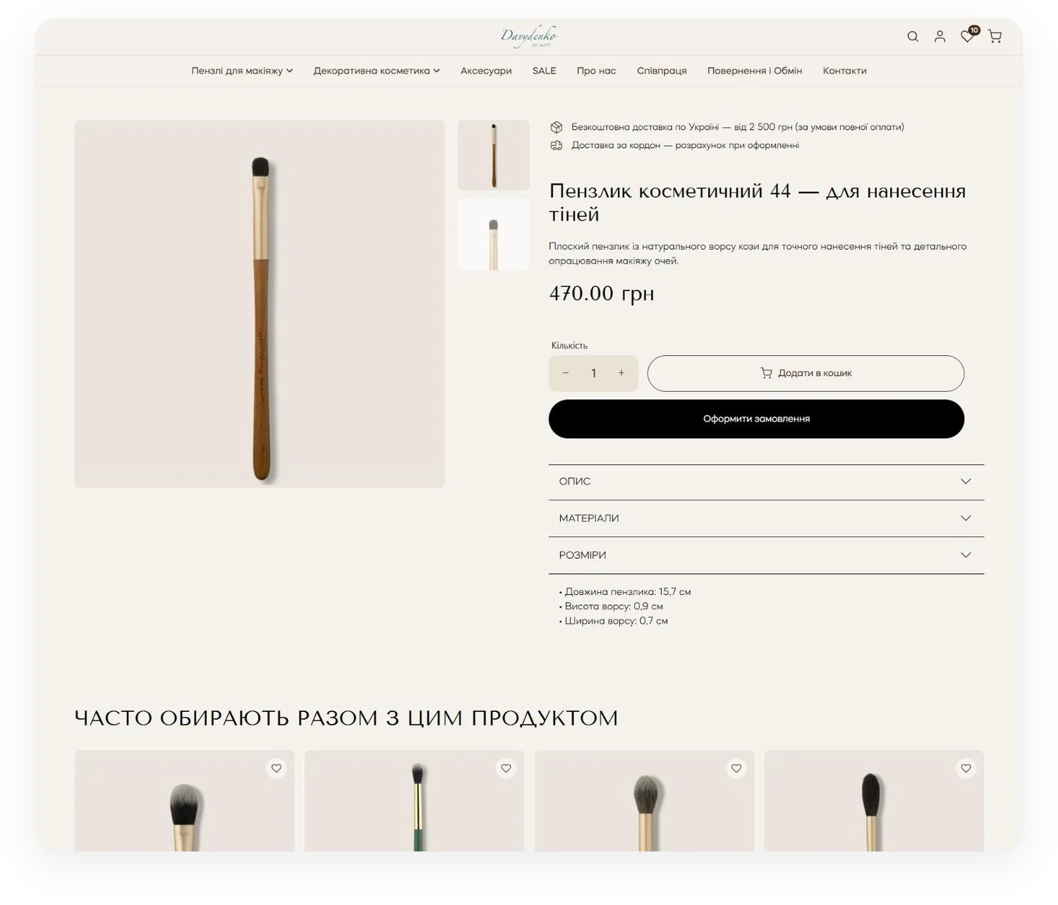The image size is (1058, 905).
Task: Open the wishlist heart icon in header
Action: pos(968,36)
